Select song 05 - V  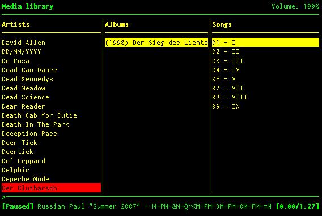click(x=224, y=79)
